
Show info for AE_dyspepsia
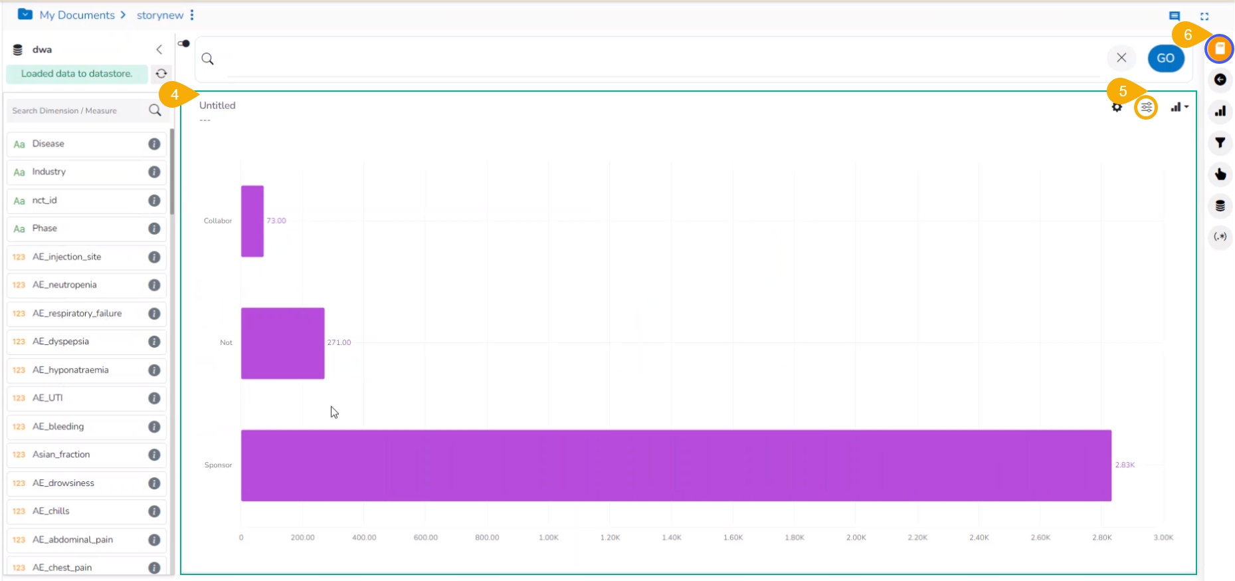[154, 342]
